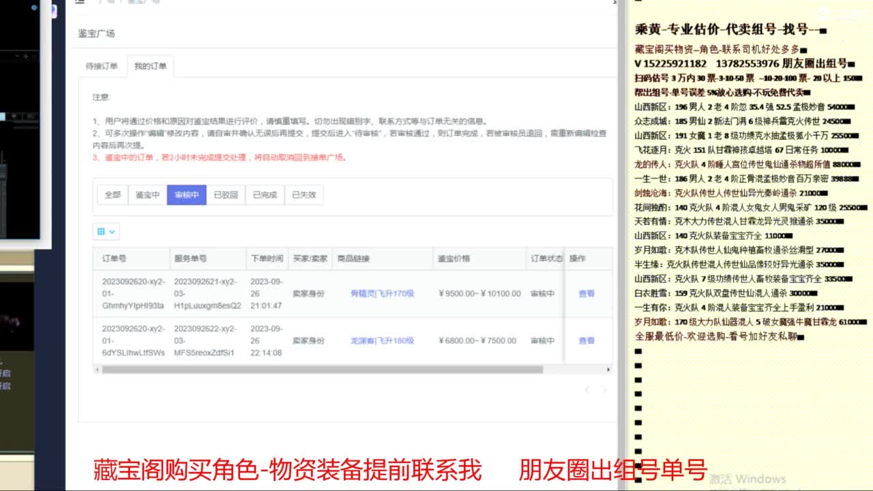Select the 审核中 status filter
The image size is (873, 491).
[187, 195]
